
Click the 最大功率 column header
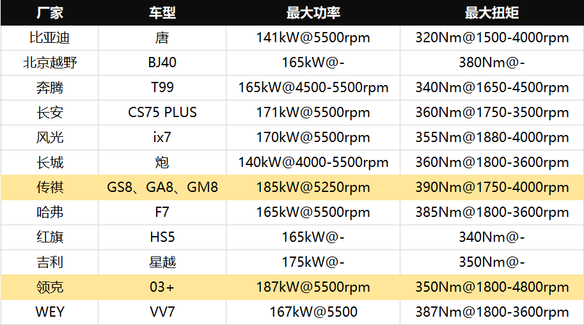click(x=313, y=13)
